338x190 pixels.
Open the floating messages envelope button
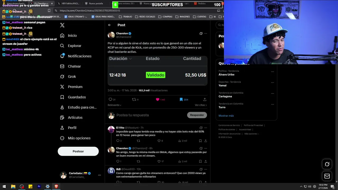tap(327, 176)
